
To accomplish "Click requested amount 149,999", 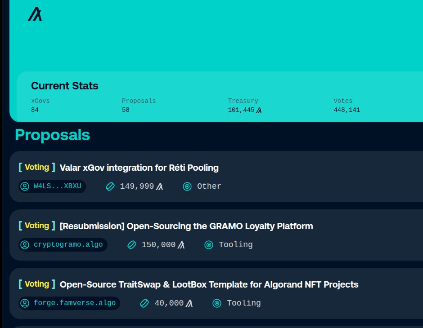I will tap(137, 186).
